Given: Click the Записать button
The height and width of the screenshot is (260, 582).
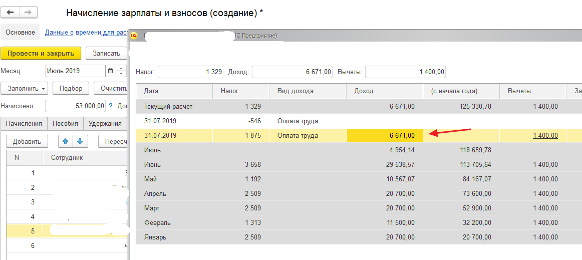Looking at the screenshot, I should 106,54.
